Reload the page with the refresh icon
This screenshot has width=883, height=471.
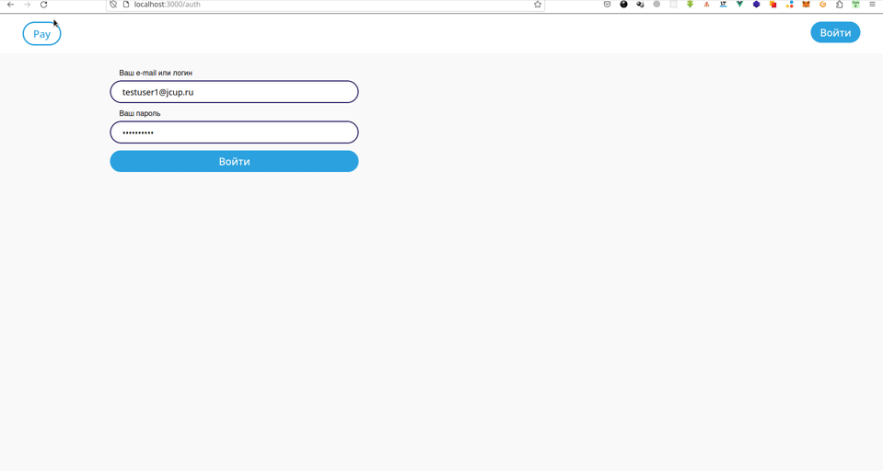pos(43,5)
